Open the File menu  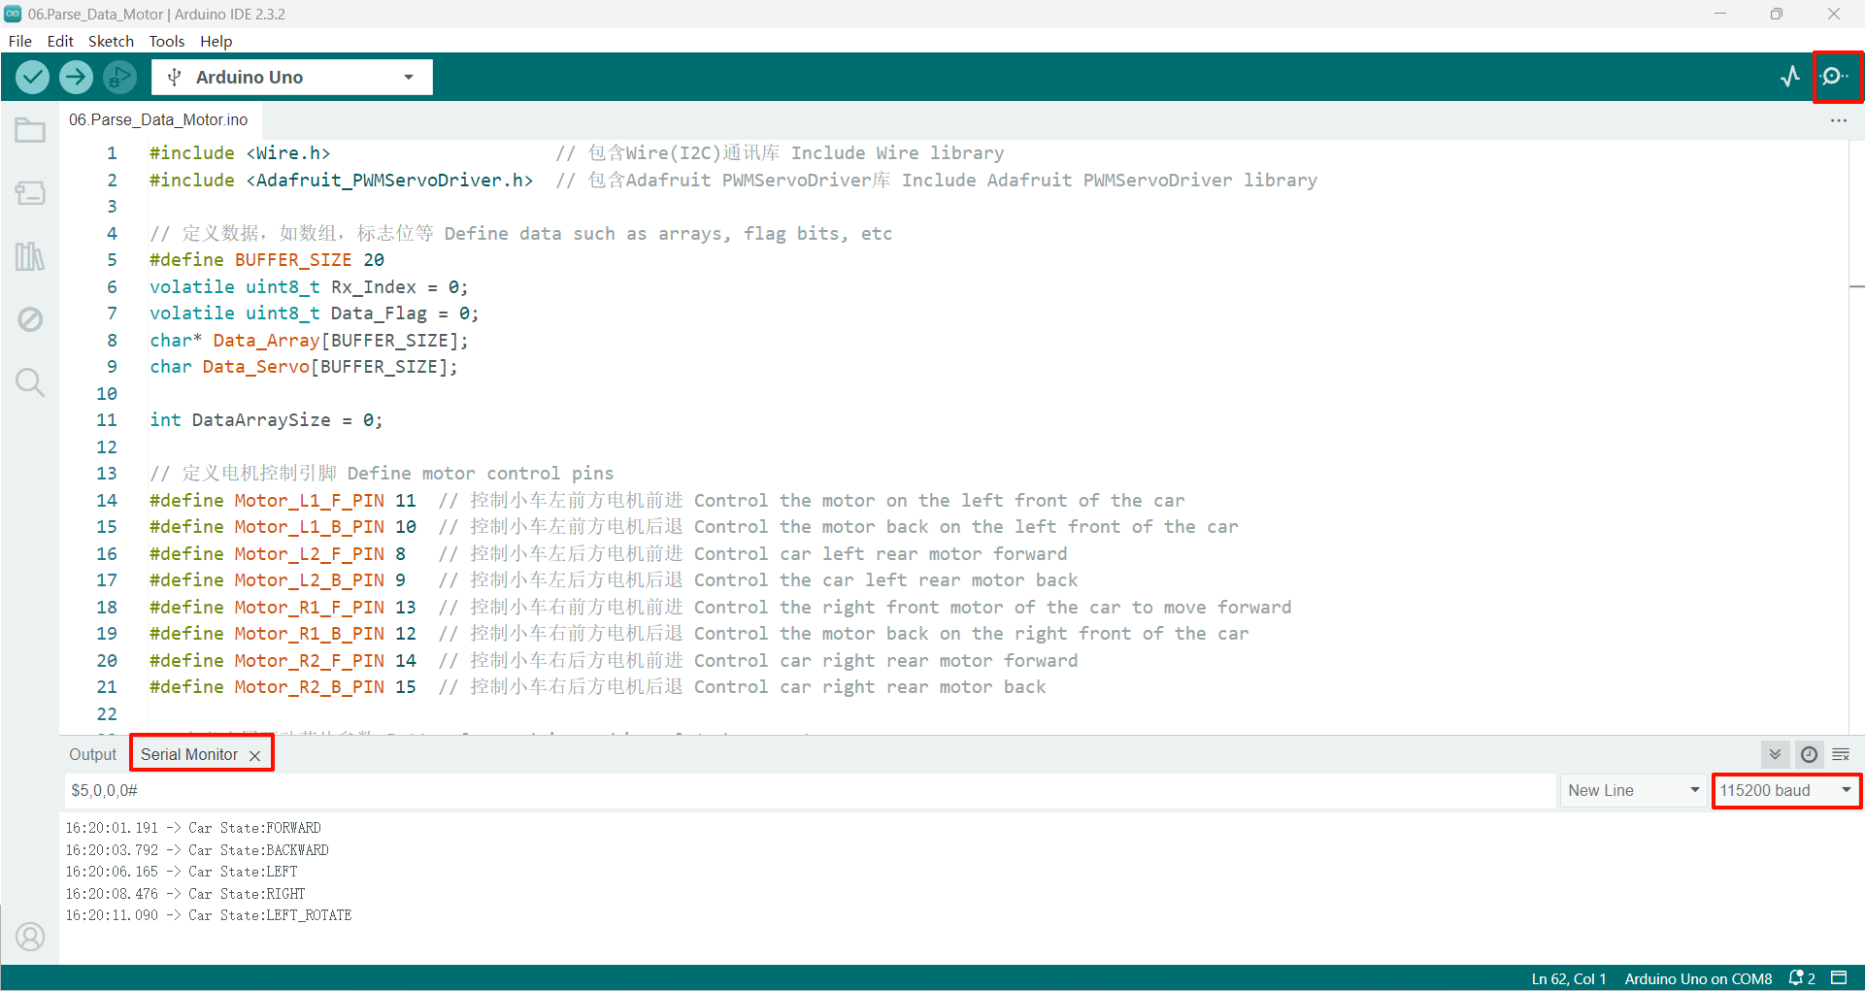click(x=20, y=41)
